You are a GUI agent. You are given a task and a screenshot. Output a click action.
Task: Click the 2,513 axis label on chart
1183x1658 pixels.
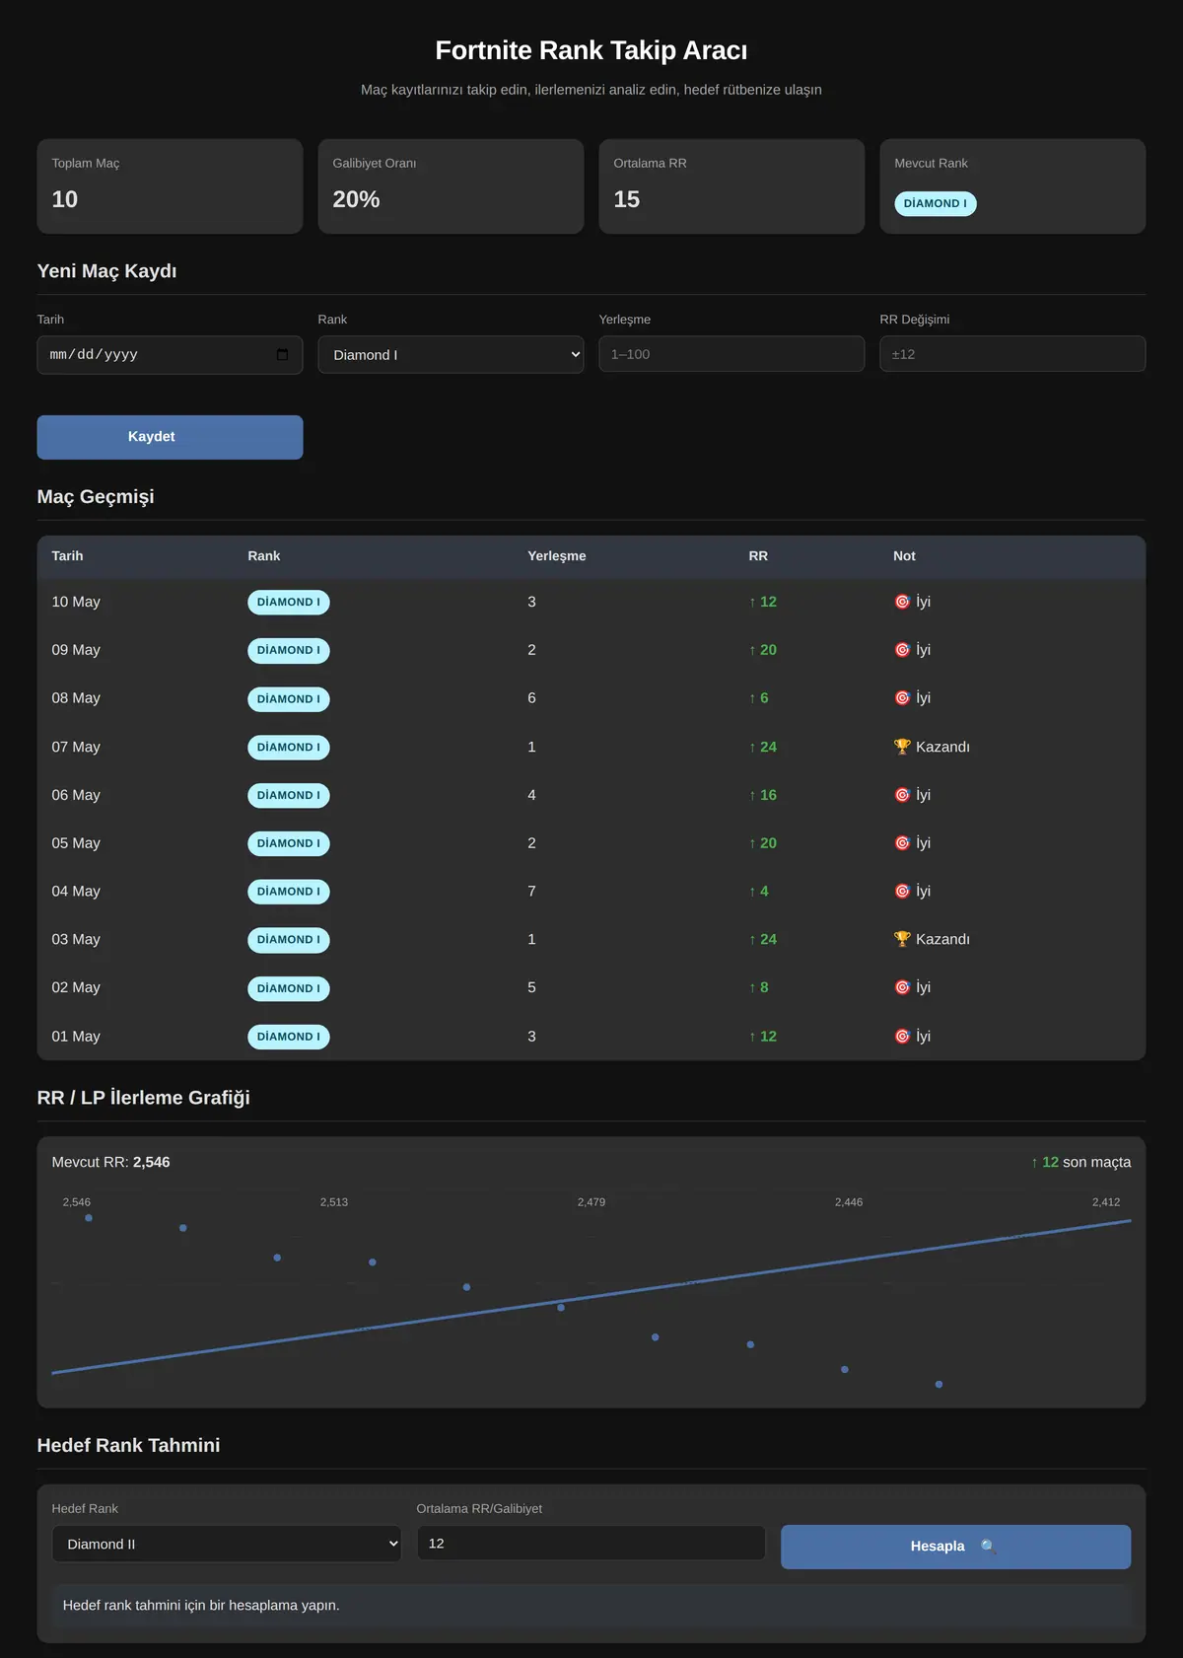[x=334, y=1202]
